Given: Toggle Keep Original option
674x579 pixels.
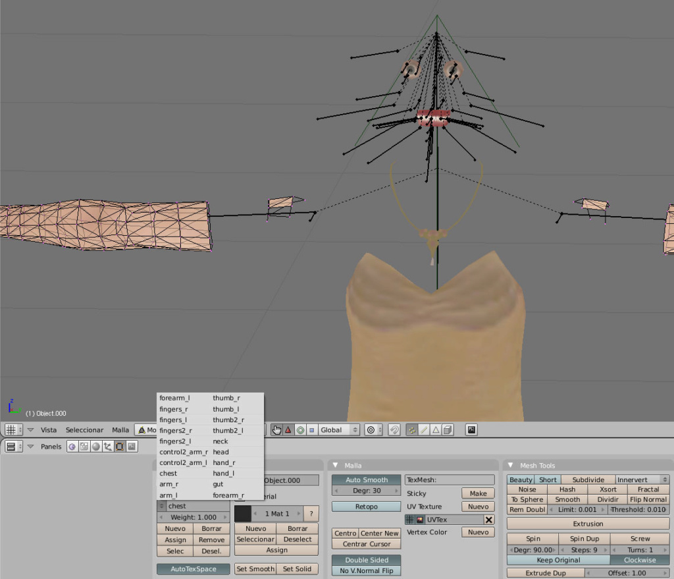Looking at the screenshot, I should click(558, 560).
